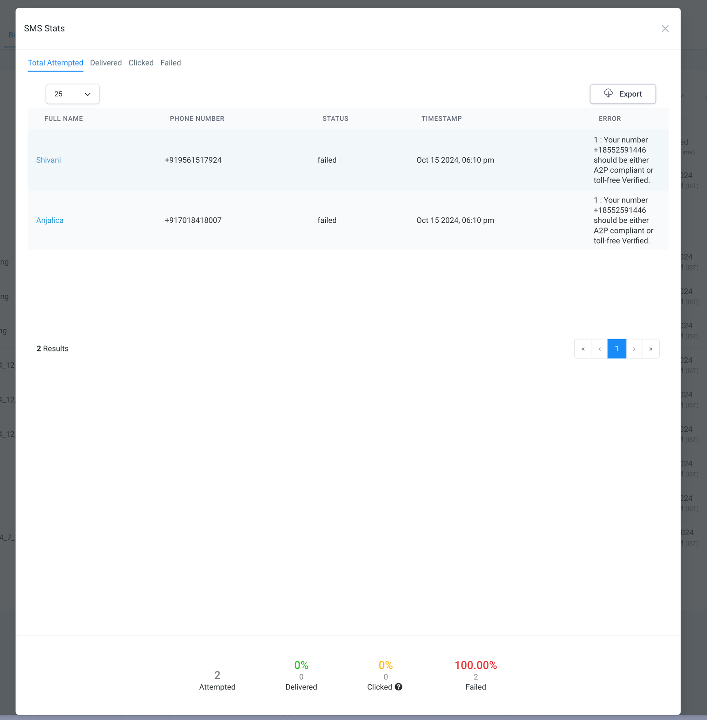Go to first page with double-left arrow
The image size is (707, 720).
click(x=583, y=349)
